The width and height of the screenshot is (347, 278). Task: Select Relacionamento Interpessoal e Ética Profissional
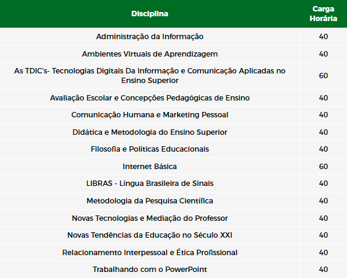click(x=150, y=253)
